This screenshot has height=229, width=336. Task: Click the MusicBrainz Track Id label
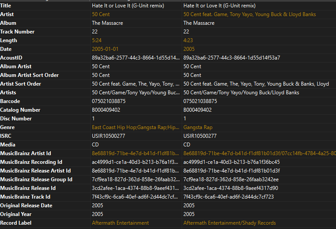tap(25, 197)
